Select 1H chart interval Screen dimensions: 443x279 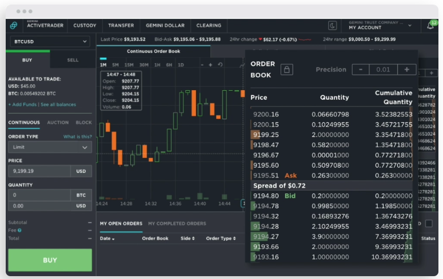[x=157, y=65]
